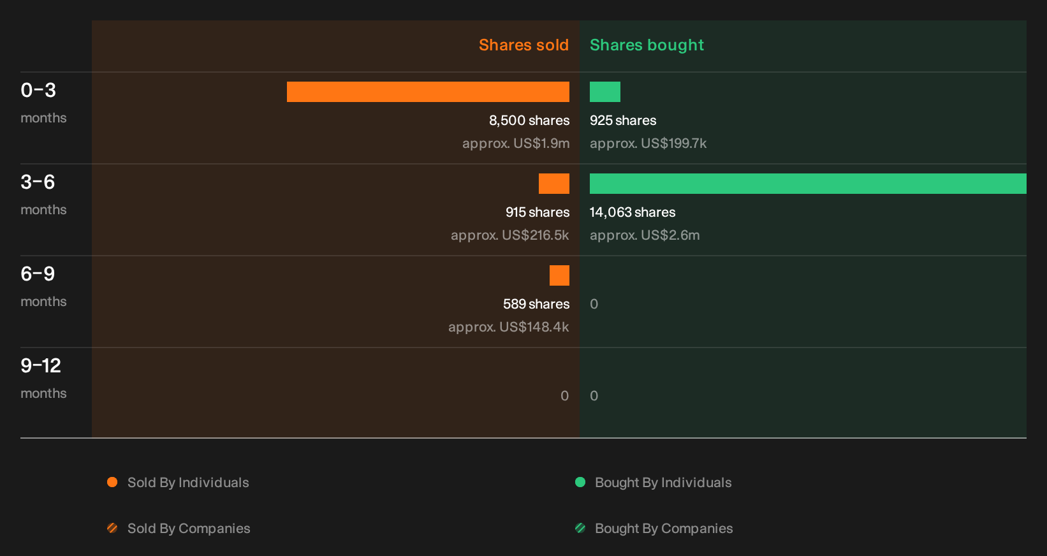The width and height of the screenshot is (1047, 556).
Task: Click the green Bought By Individuals legend dot
Action: pyautogui.click(x=580, y=482)
